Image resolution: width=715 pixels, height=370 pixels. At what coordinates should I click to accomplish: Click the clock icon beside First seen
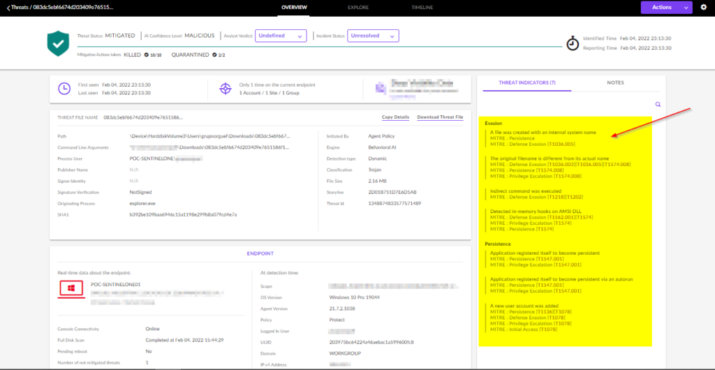(x=64, y=89)
